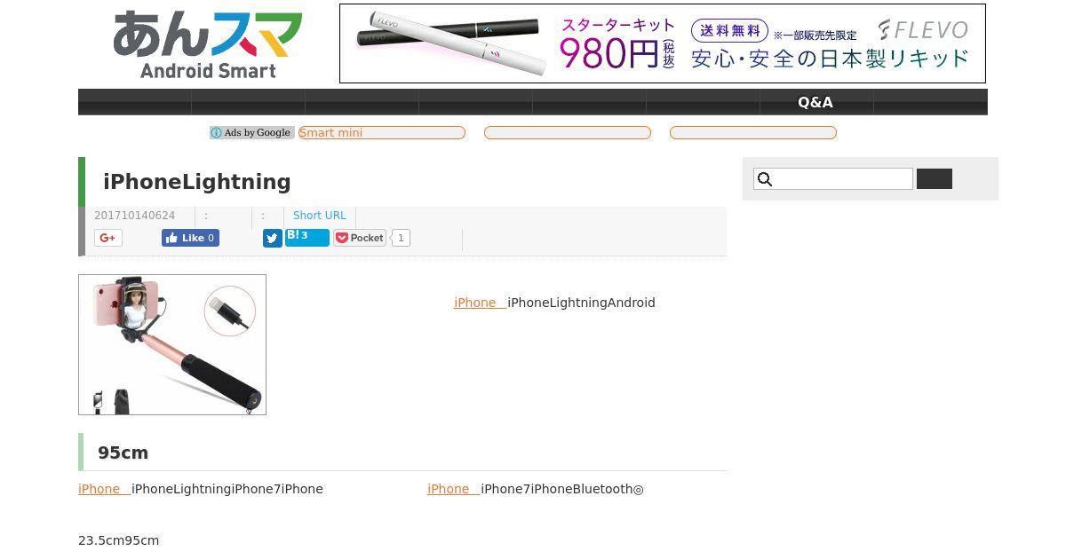This screenshot has height=559, width=1066.
Task: Click the Pocket count bubble showing 1
Action: pyautogui.click(x=401, y=238)
